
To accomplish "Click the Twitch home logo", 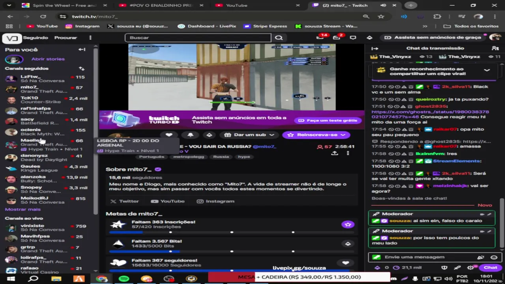I will [x=12, y=38].
